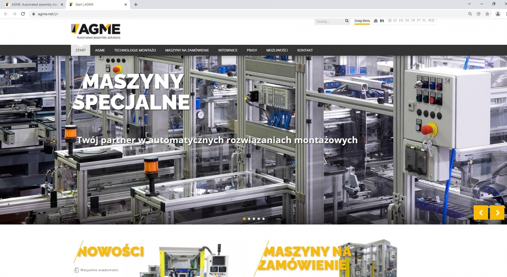507x277 pixels.
Task: Bookmark this page with star icon
Action: click(487, 14)
